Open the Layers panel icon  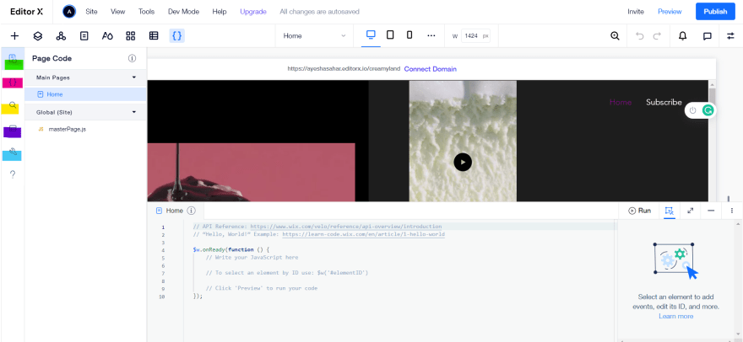pyautogui.click(x=38, y=36)
